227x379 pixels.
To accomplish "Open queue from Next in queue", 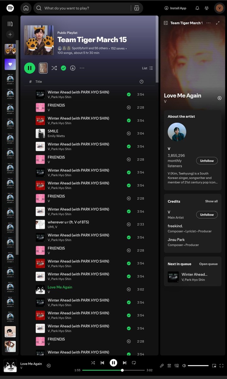I will coord(208,264).
